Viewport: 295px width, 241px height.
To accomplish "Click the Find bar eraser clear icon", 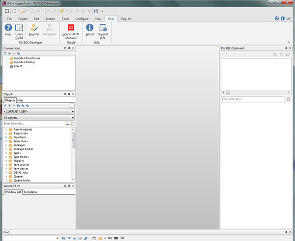I will click(86, 238).
